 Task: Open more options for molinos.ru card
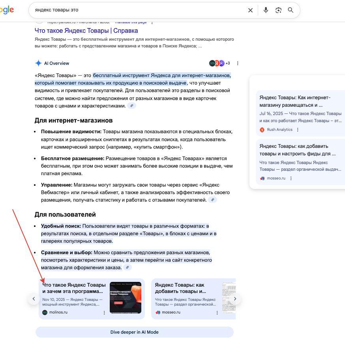(x=104, y=313)
